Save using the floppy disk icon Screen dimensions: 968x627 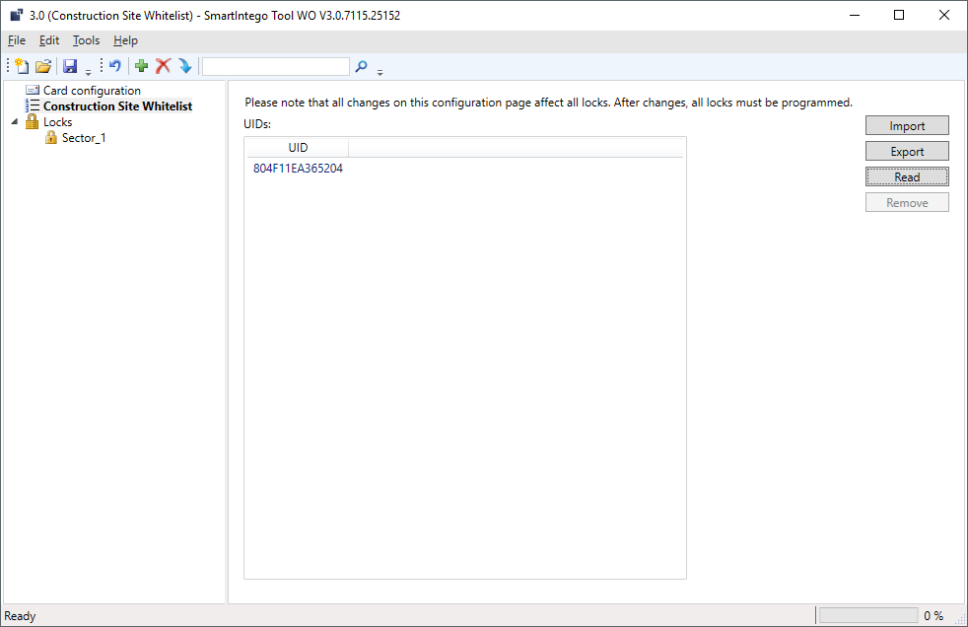[x=70, y=66]
